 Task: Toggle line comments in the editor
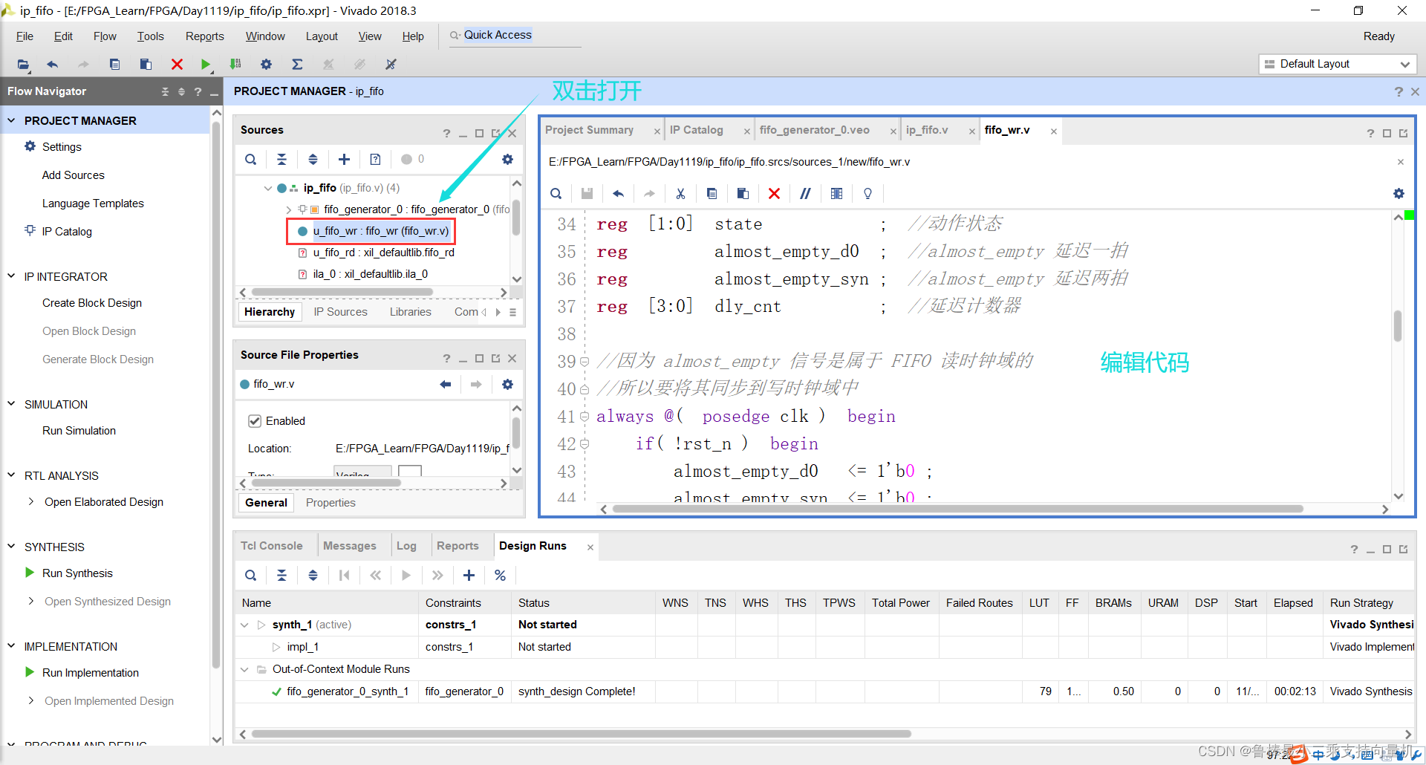pyautogui.click(x=805, y=194)
